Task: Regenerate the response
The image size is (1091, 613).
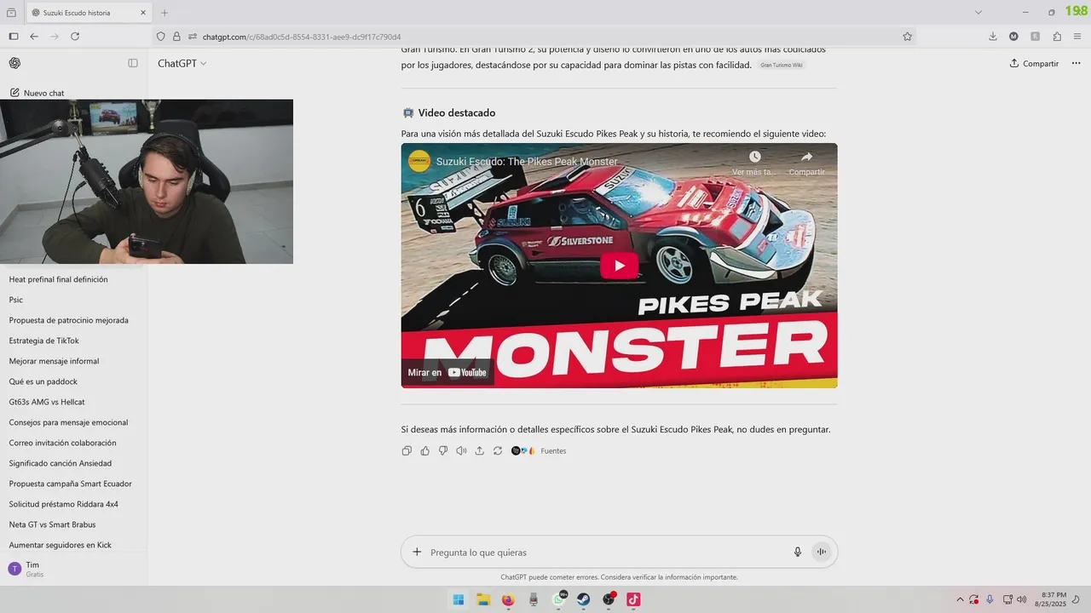Action: click(498, 451)
